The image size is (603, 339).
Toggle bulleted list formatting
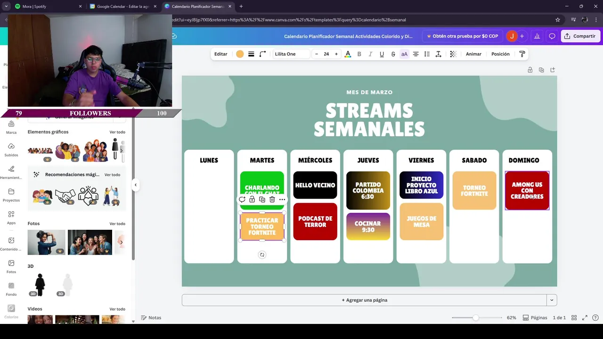(427, 54)
